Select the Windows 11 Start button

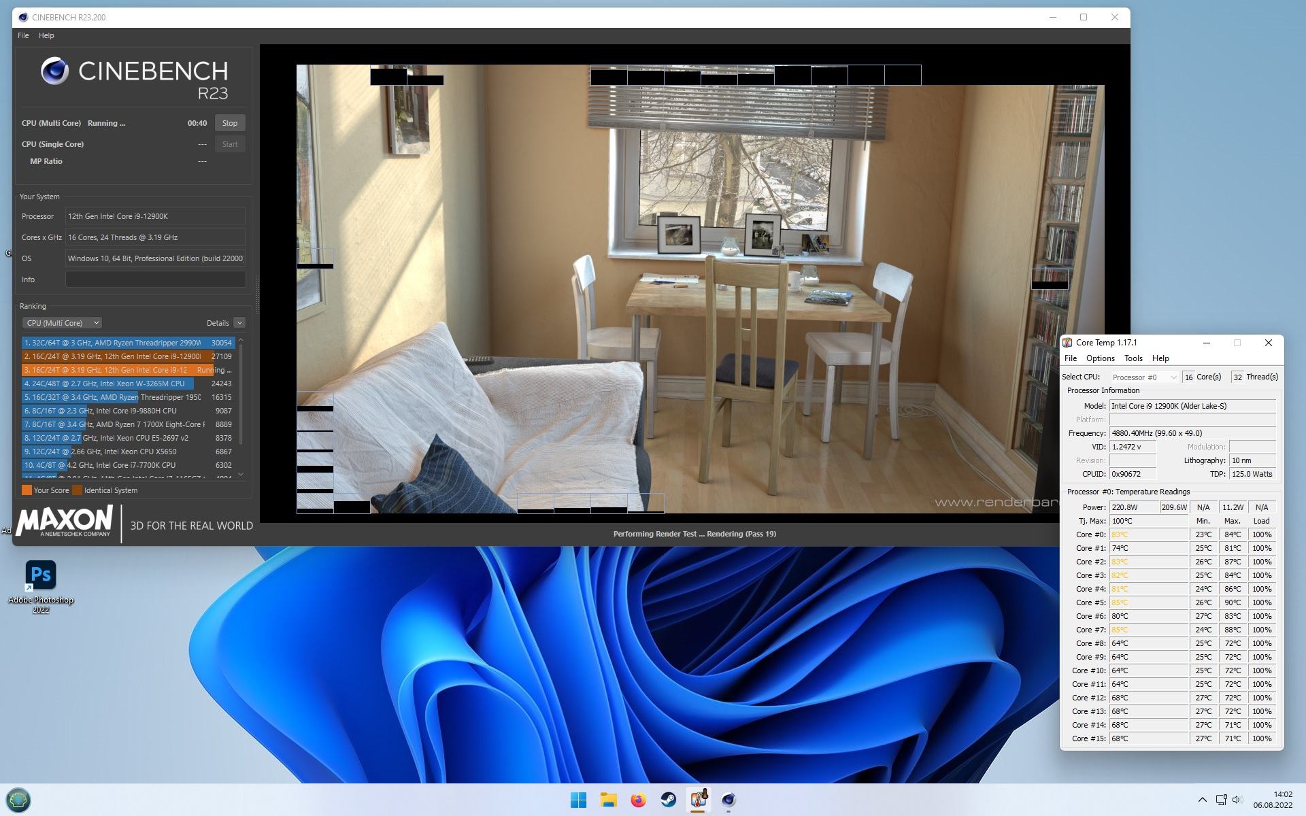[581, 799]
